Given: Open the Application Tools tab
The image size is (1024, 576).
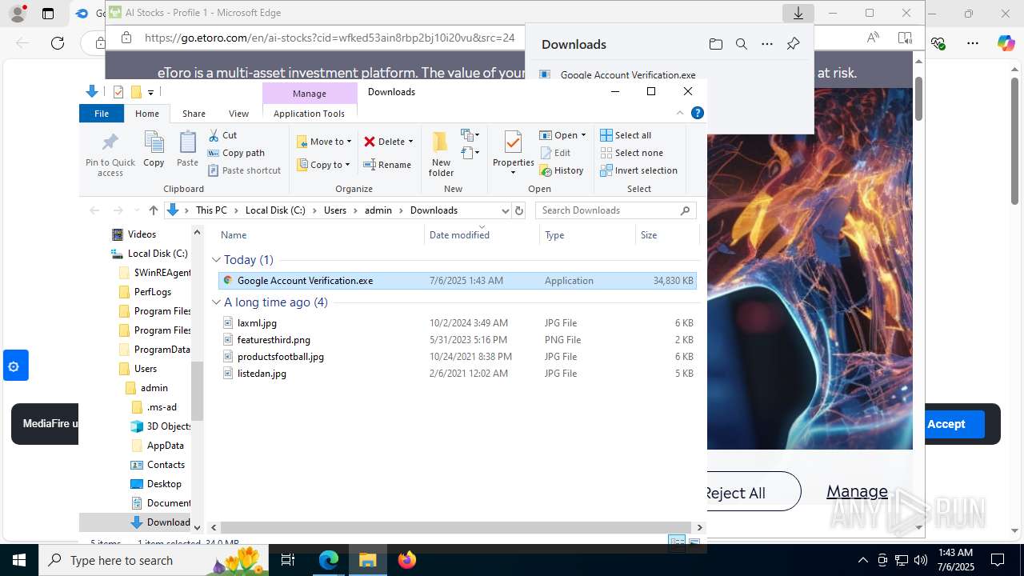Looking at the screenshot, I should click(x=309, y=114).
